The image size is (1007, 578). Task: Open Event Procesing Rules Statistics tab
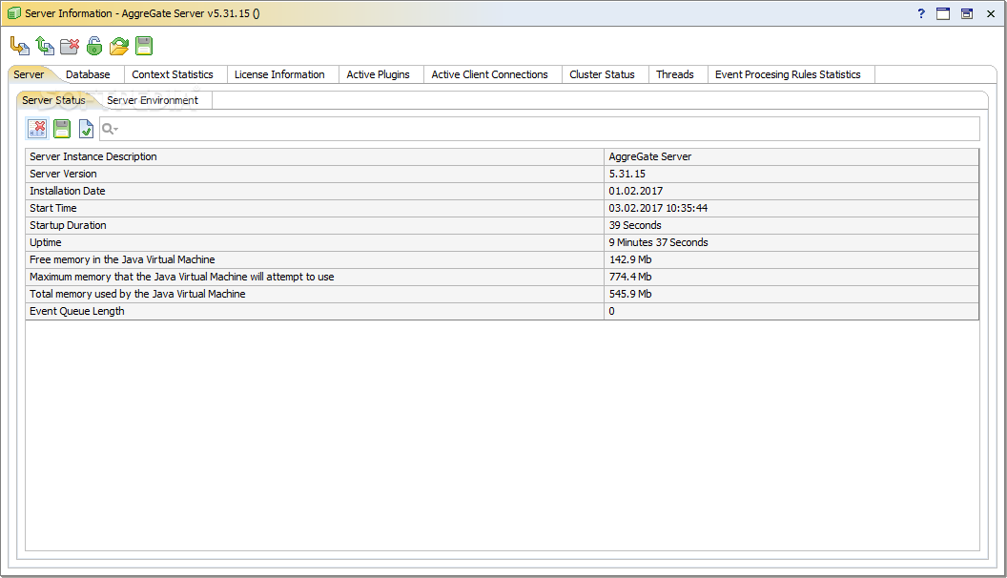coord(788,74)
